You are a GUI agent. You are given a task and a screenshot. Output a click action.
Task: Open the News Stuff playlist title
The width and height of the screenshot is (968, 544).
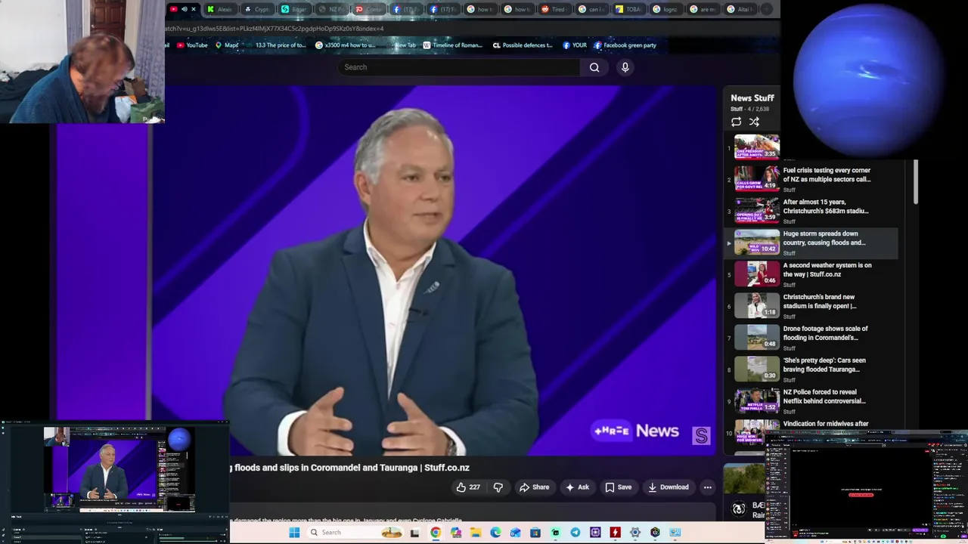pyautogui.click(x=752, y=97)
